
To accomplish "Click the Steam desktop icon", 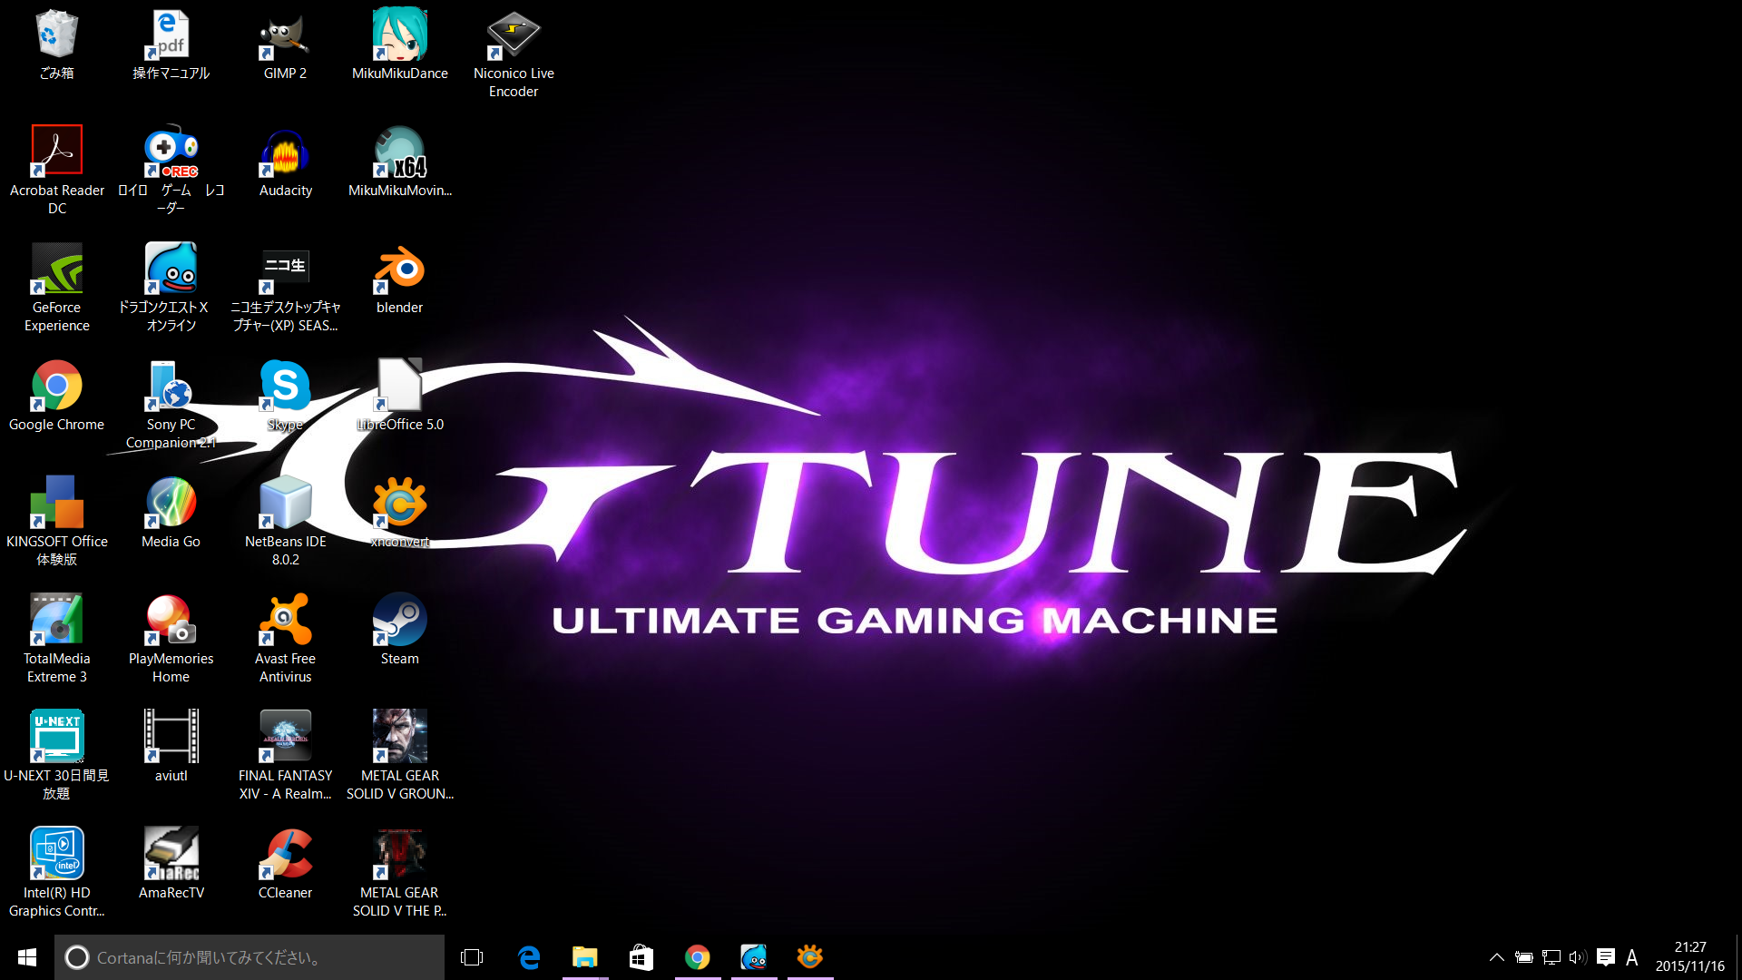I will pyautogui.click(x=399, y=622).
